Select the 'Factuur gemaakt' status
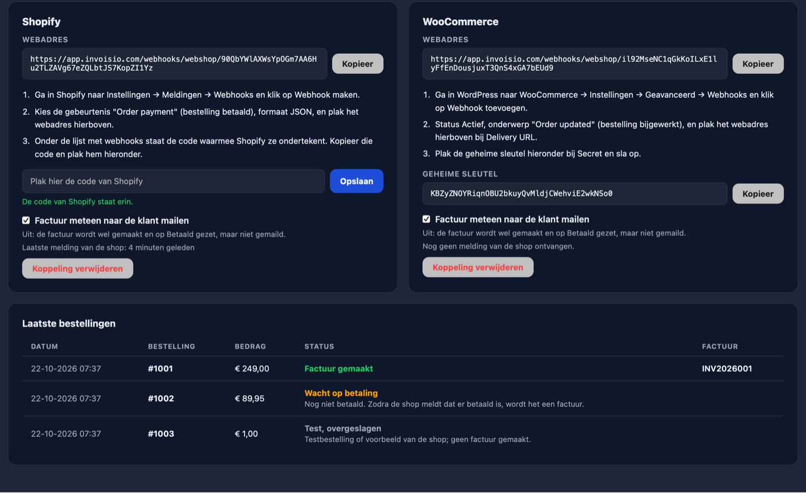Image resolution: width=806 pixels, height=494 pixels. 339,369
